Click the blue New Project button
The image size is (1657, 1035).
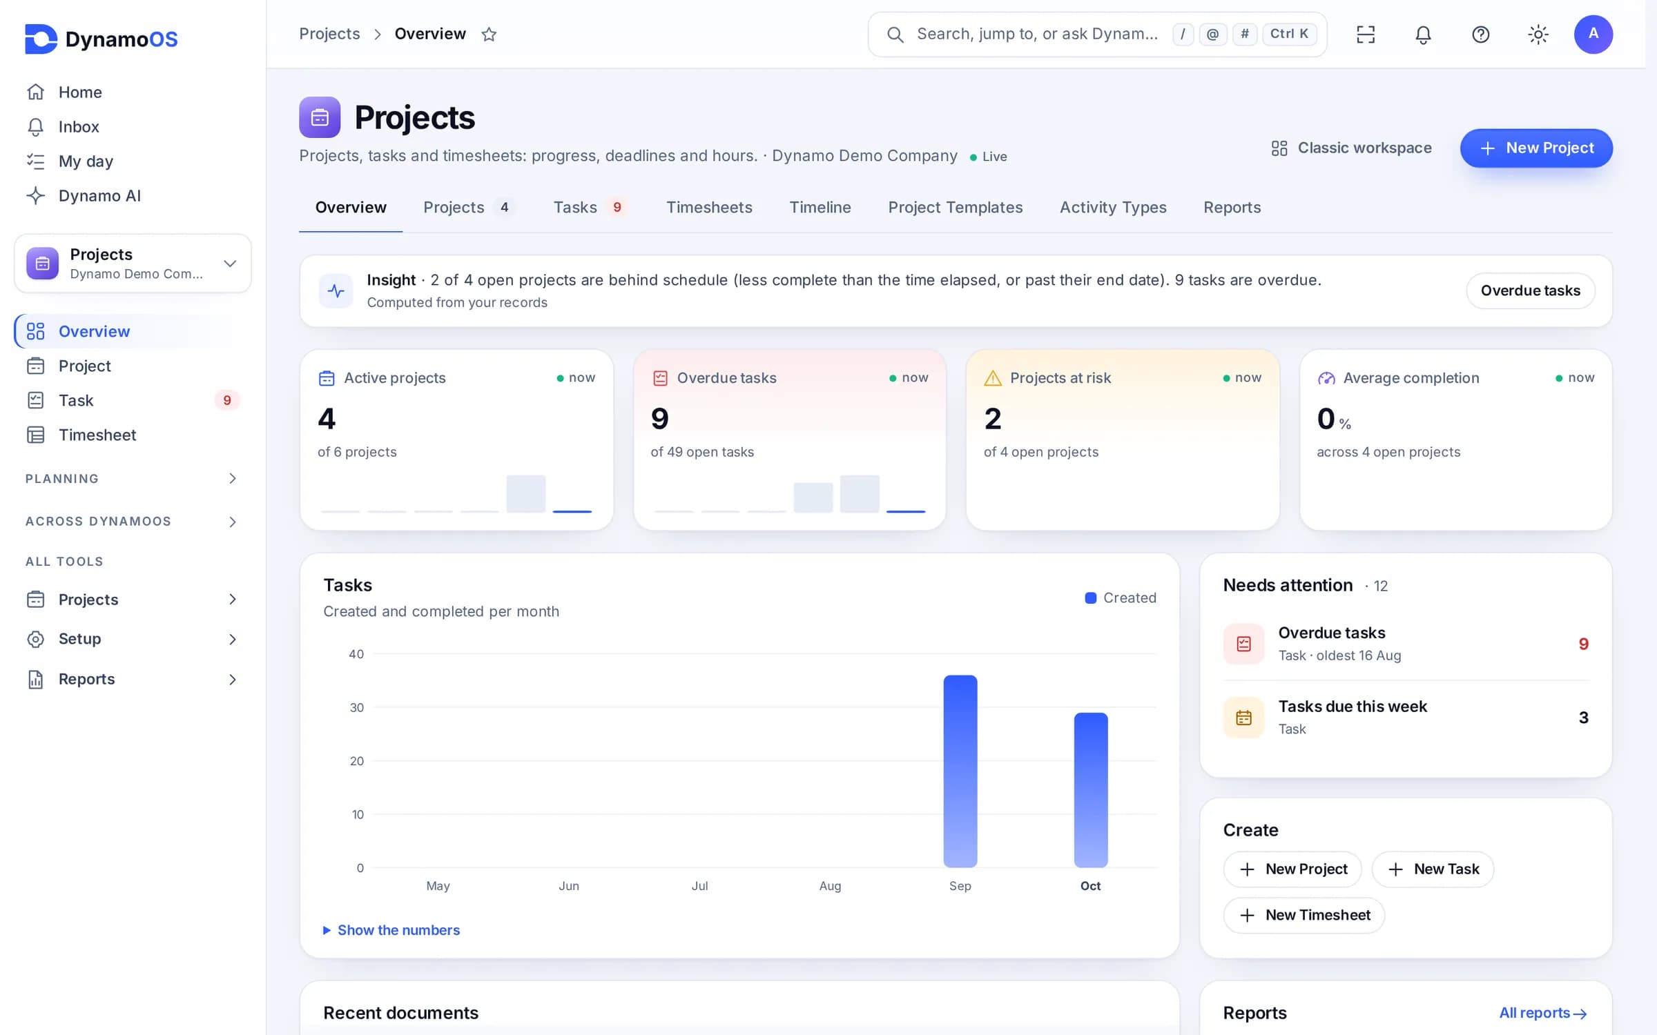[1536, 148]
